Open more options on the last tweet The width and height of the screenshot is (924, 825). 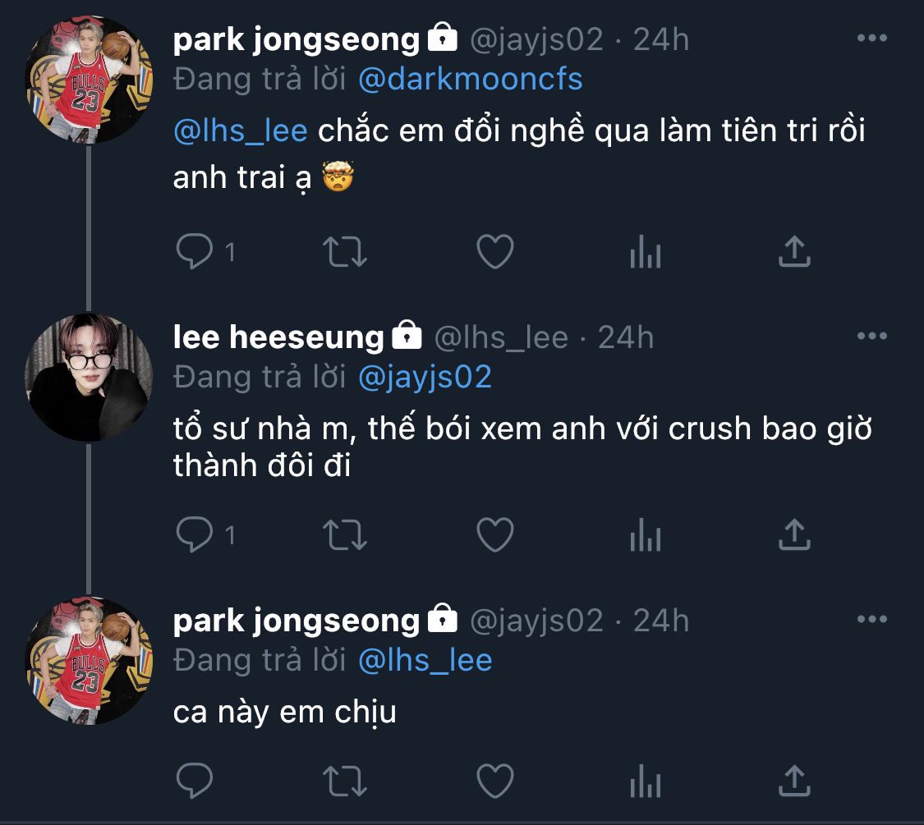pyautogui.click(x=871, y=620)
